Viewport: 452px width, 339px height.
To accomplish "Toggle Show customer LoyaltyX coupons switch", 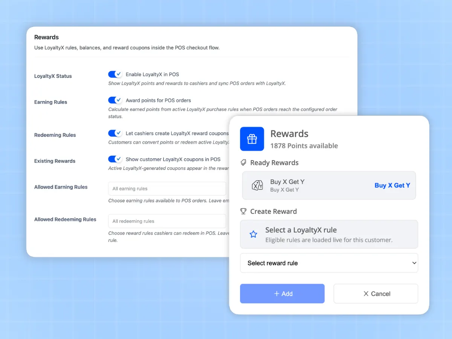I will pyautogui.click(x=115, y=159).
